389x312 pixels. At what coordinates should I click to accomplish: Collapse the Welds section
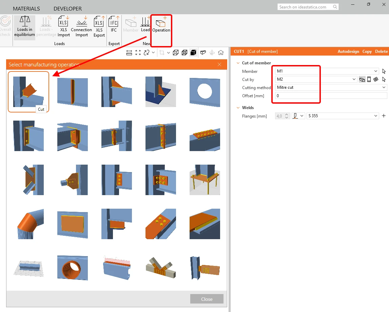(x=238, y=108)
